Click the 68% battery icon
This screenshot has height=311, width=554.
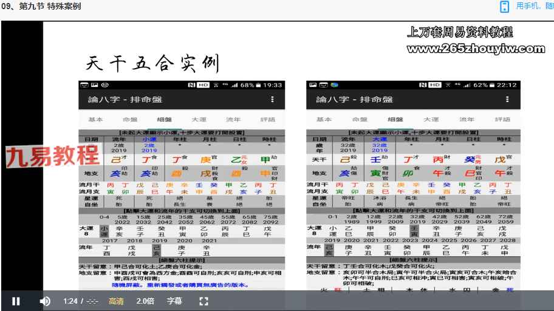point(258,85)
